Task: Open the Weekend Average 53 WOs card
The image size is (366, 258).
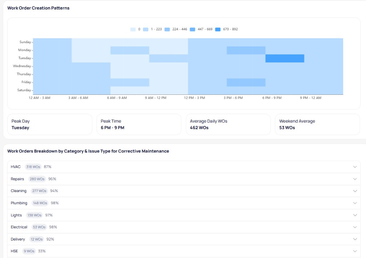Action: pyautogui.click(x=317, y=124)
